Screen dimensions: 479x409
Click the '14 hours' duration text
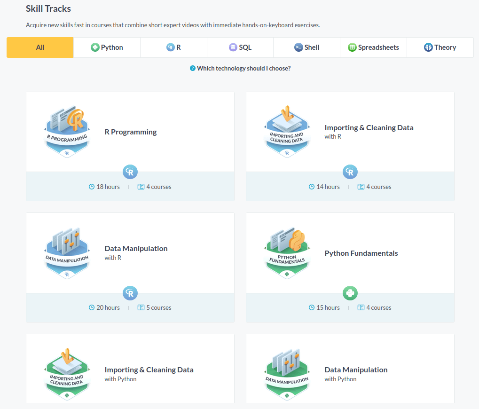pyautogui.click(x=328, y=187)
